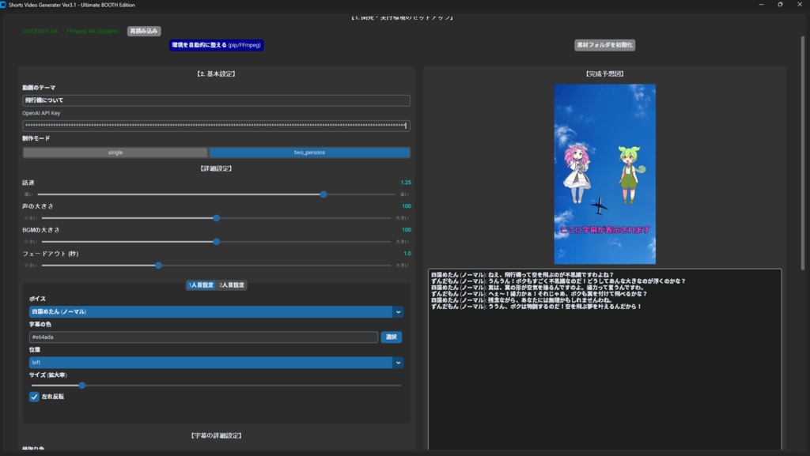Screen dimensions: 810x456
Task: Open the subtitle color 選択 picker
Action: (x=393, y=337)
